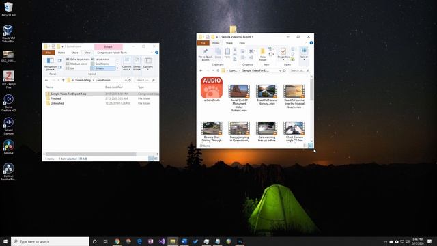This screenshot has width=437, height=246.
Task: Go back in Sample Video window
Action: point(201,70)
